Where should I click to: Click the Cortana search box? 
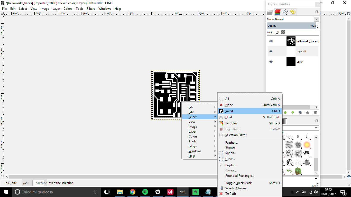click(56, 192)
